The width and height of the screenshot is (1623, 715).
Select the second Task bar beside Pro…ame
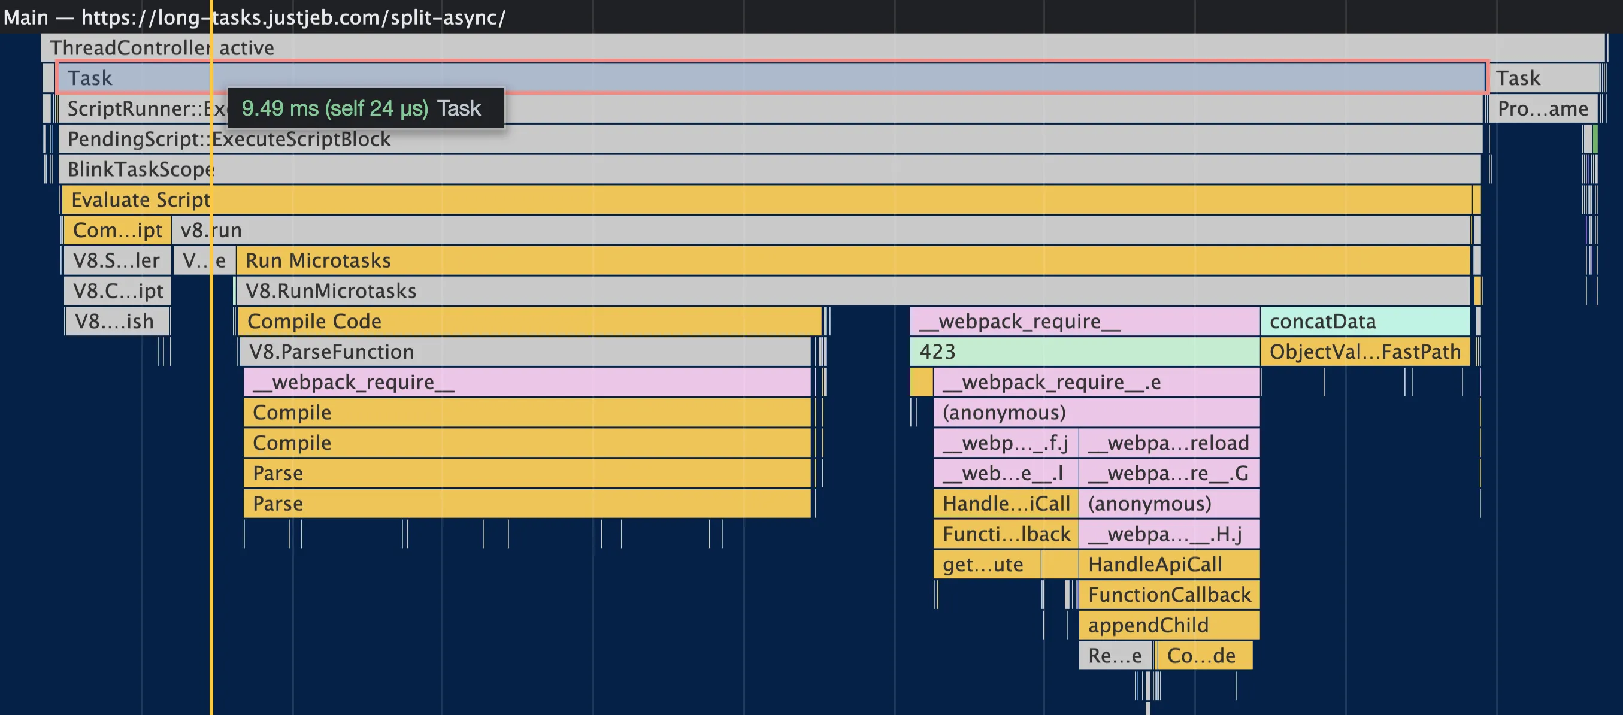(x=1543, y=78)
